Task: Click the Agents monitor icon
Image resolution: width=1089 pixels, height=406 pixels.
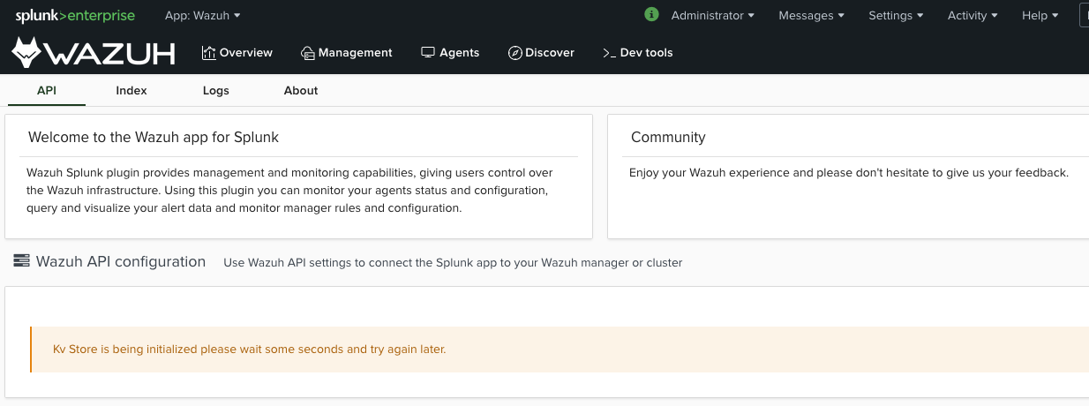Action: pyautogui.click(x=428, y=53)
